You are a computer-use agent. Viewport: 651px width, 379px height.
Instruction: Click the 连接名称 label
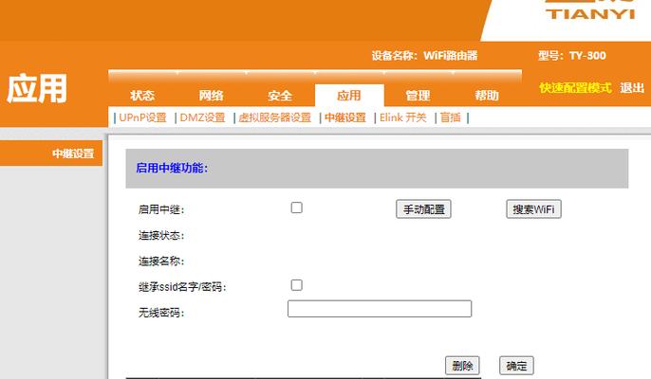pos(161,262)
